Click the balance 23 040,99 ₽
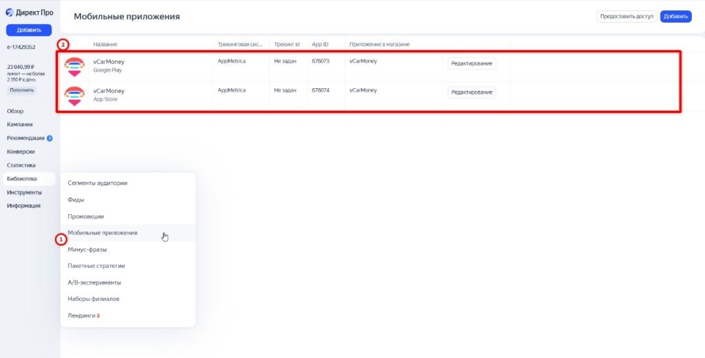The height and width of the screenshot is (358, 705). pos(20,67)
